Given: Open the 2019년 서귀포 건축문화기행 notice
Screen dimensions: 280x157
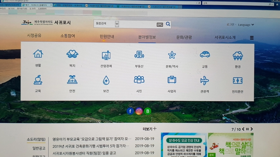Looking at the screenshot, I should [x=91, y=146].
